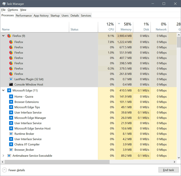181x176 pixels.
Task: Click the Firefox icon using 551.9 MB
Action: 11,53
